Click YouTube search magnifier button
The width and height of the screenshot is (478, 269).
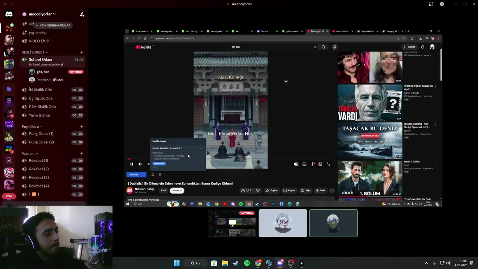tap(323, 47)
